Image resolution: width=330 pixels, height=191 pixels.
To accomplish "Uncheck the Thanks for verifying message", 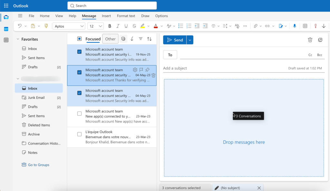I will [79, 72].
